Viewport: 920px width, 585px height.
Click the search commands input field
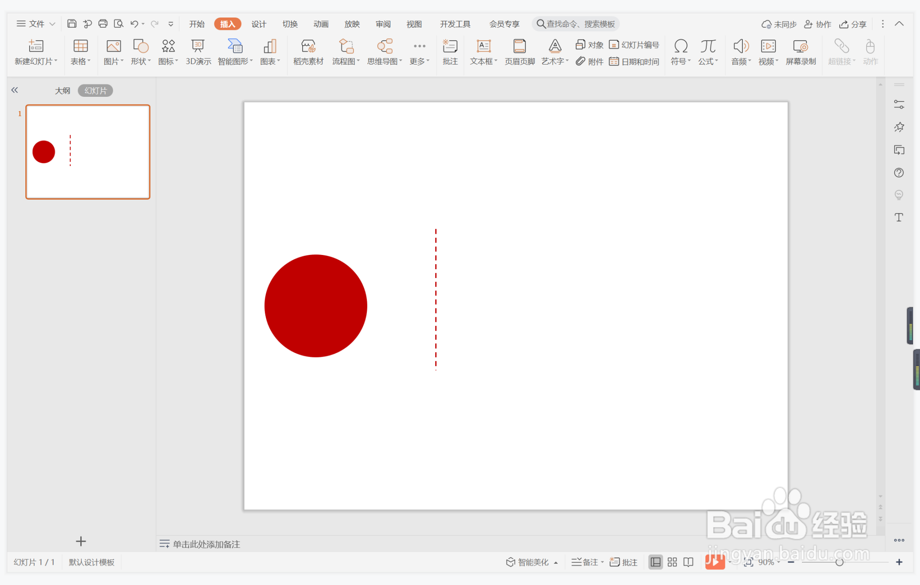[x=576, y=24]
